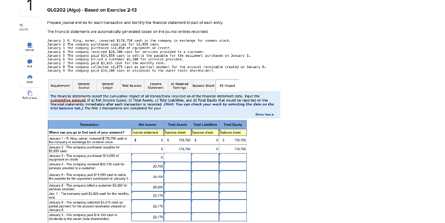This screenshot has height=223, width=445.
Task: Open the Total Assets source dropdown
Action: pos(177,132)
